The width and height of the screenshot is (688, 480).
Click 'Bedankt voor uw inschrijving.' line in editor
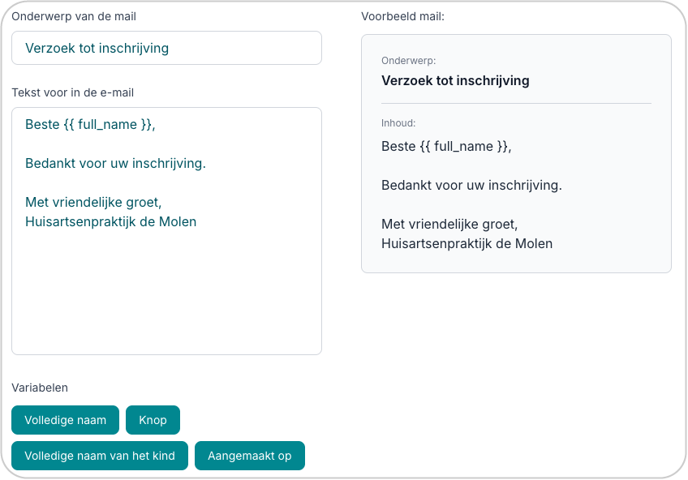(x=115, y=164)
